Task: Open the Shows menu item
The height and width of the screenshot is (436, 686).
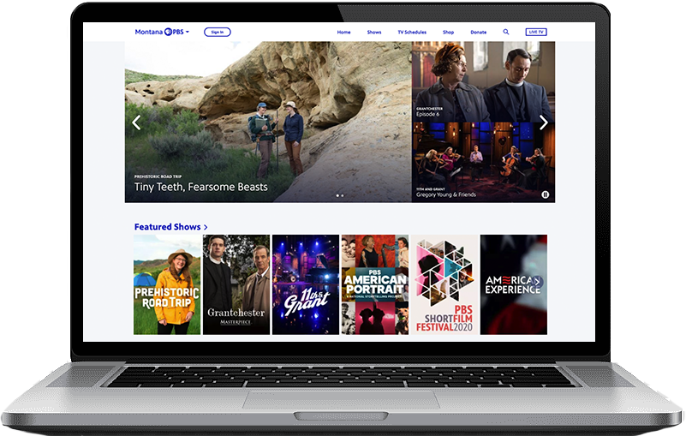Action: click(x=374, y=33)
